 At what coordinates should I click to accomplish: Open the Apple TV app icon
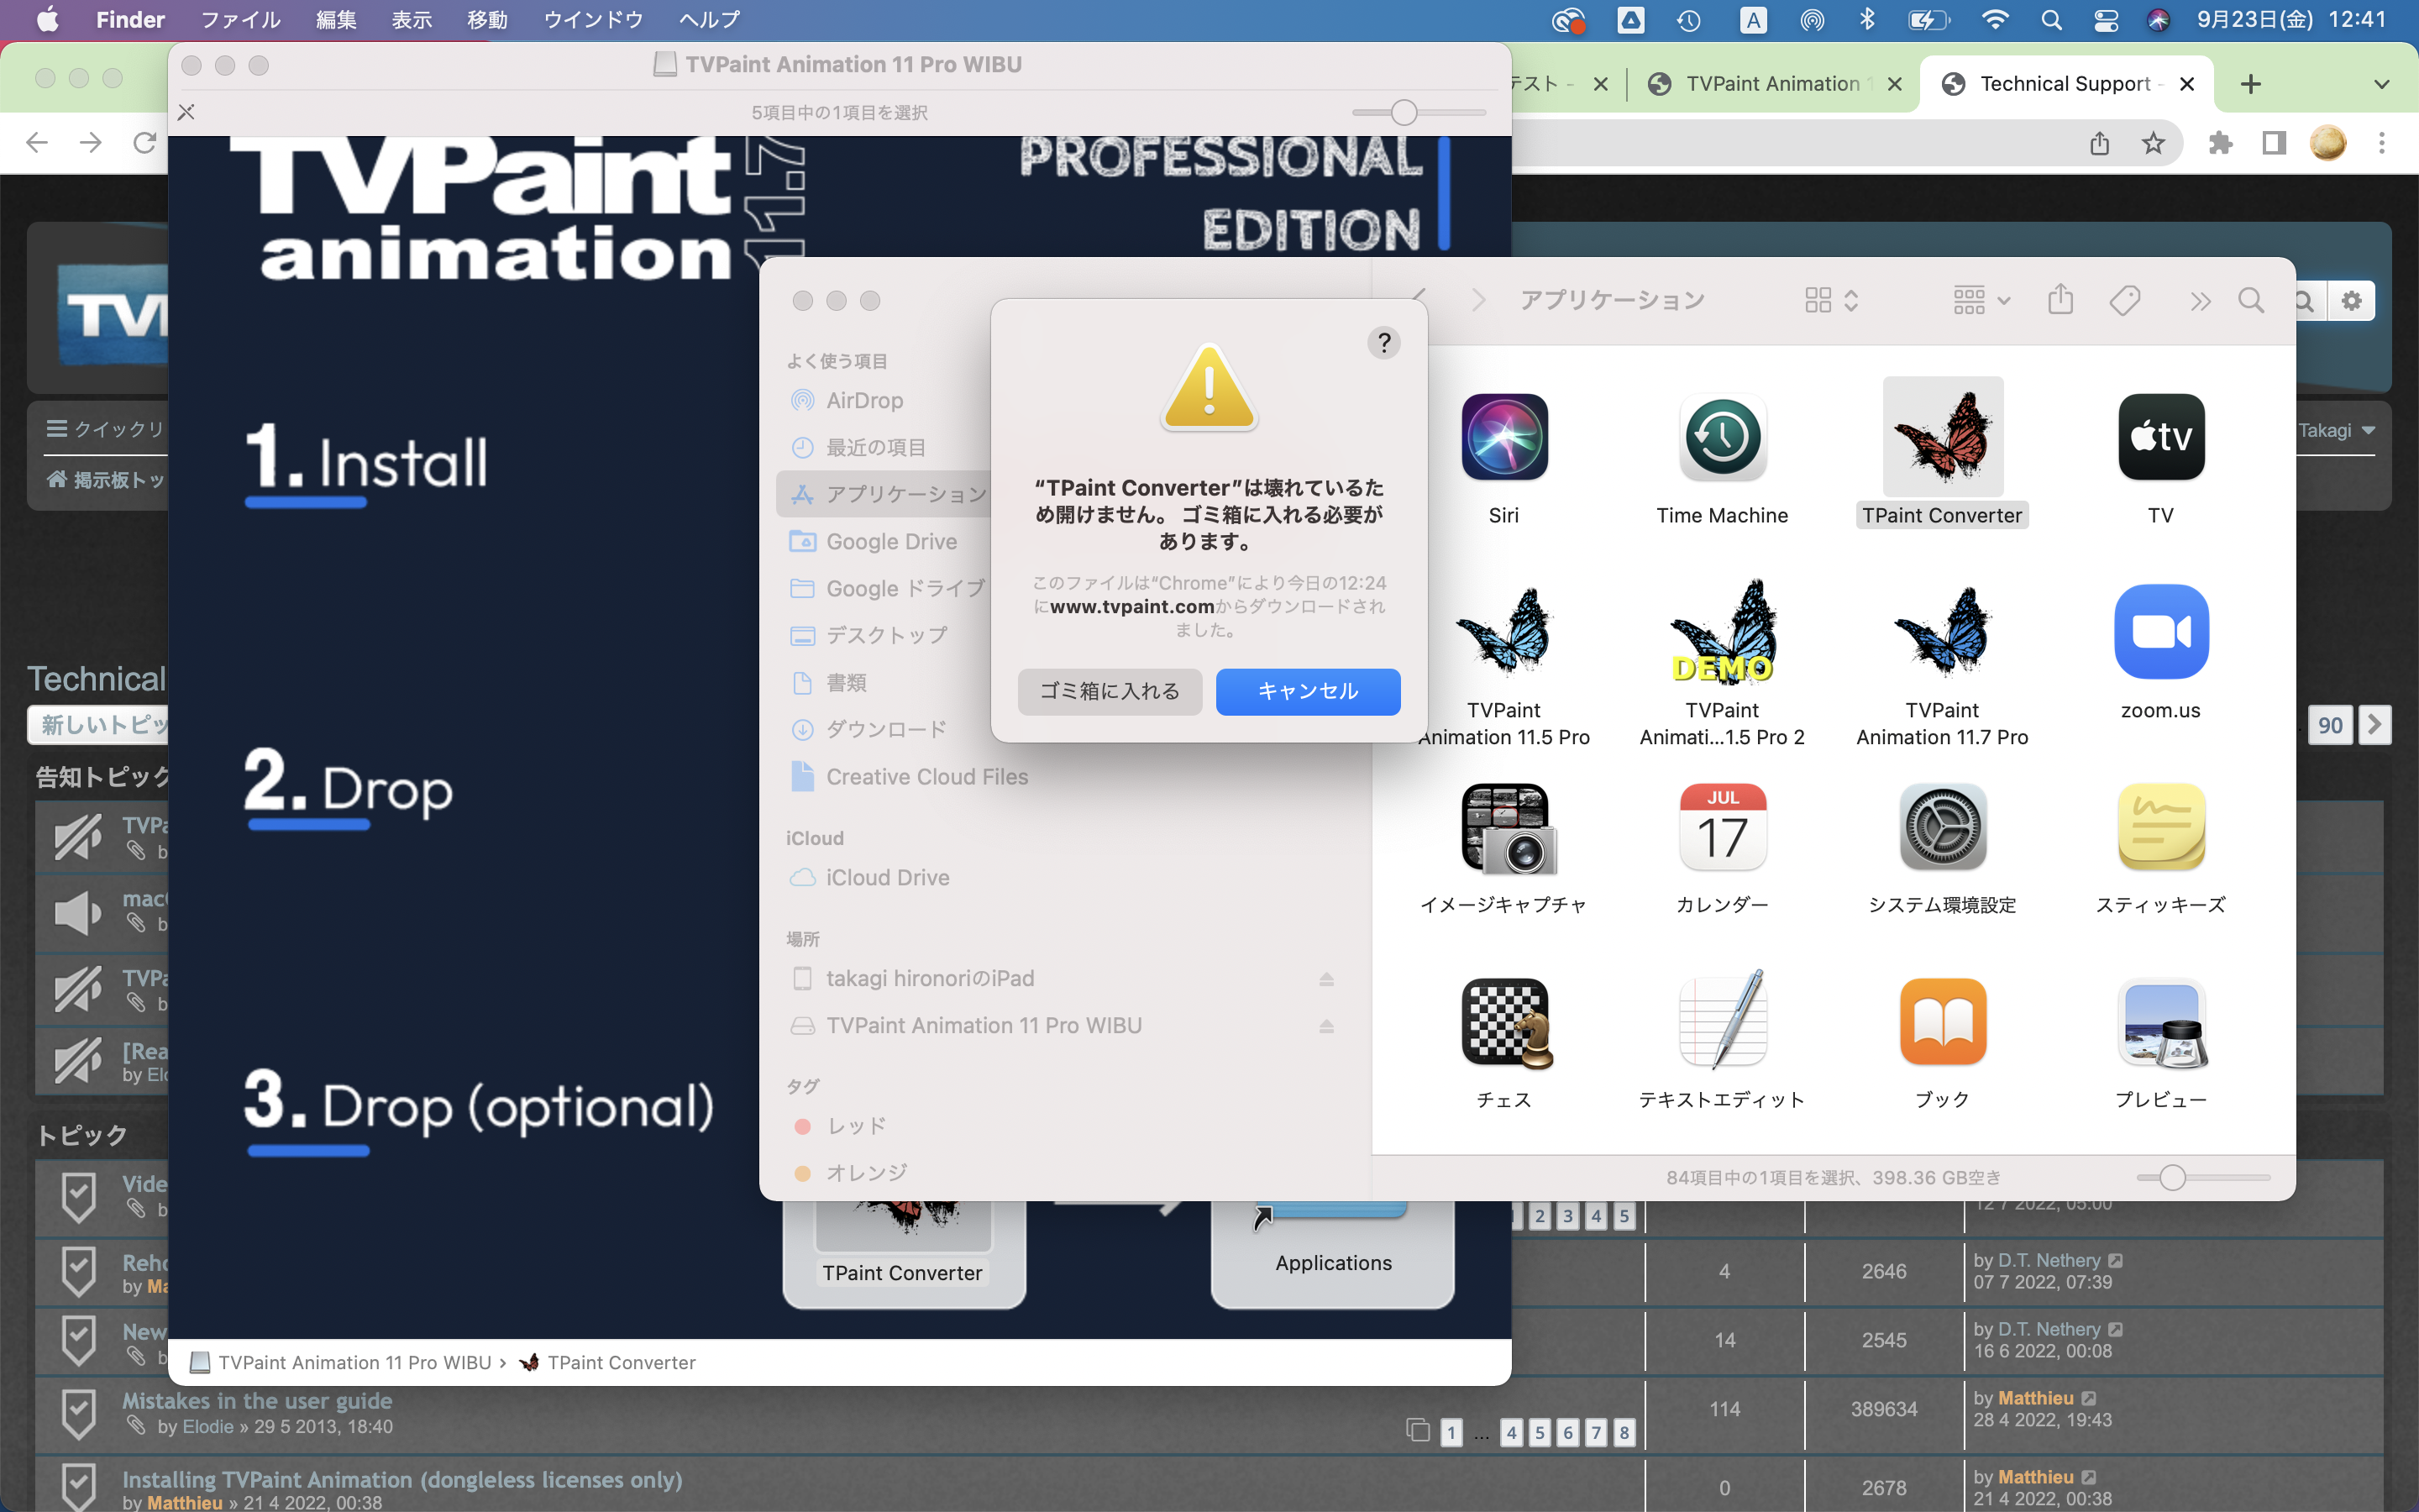coord(2161,437)
